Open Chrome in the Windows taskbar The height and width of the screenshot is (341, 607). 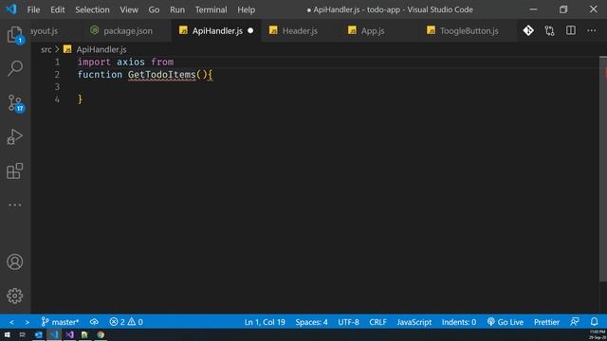tap(101, 334)
